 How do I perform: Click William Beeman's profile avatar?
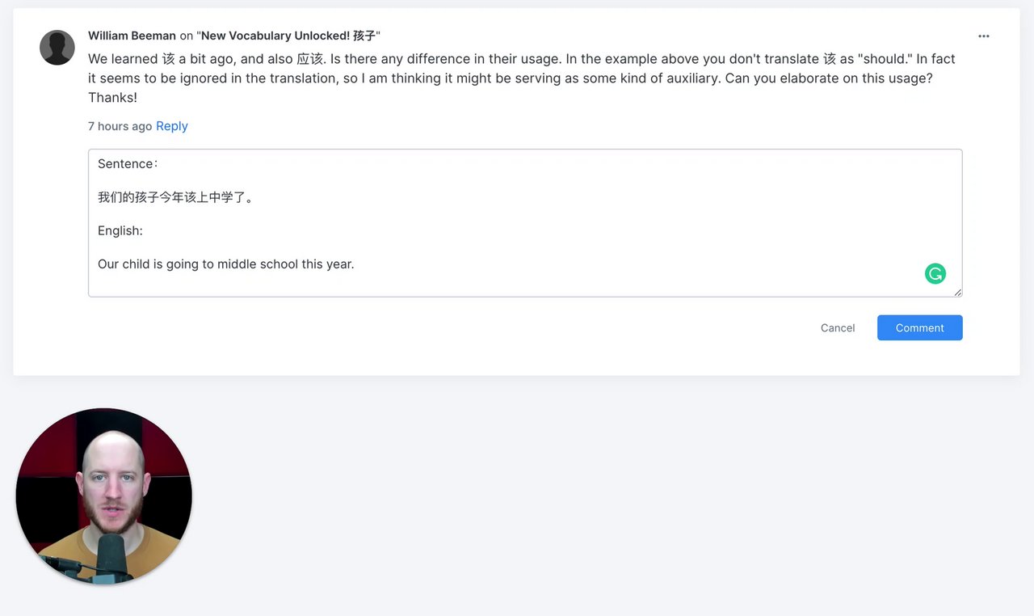point(57,48)
